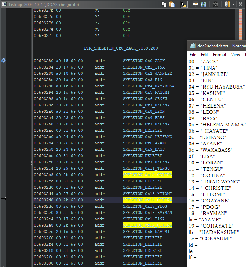
Task: Click highlighted SKELETON_0x12_COTINA at 006932c8
Action: click(147, 175)
